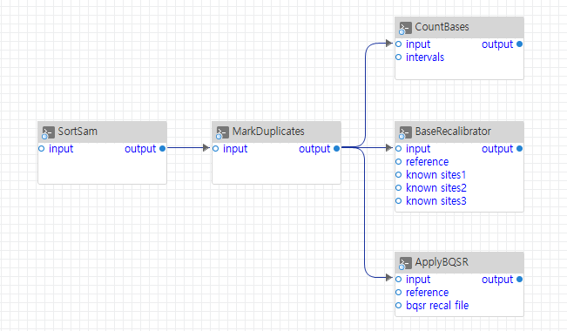Select the BaseRecalibrator reference port circle
Image resolution: width=567 pixels, height=331 pixels.
click(x=399, y=161)
